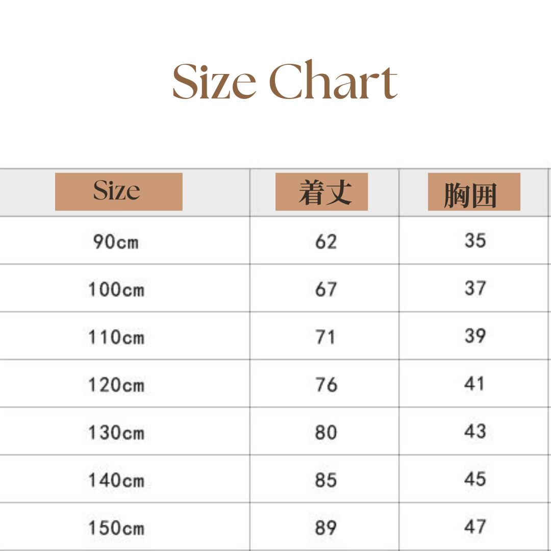This screenshot has width=551, height=551.
Task: Click the 着丈 column header
Action: pyautogui.click(x=321, y=192)
